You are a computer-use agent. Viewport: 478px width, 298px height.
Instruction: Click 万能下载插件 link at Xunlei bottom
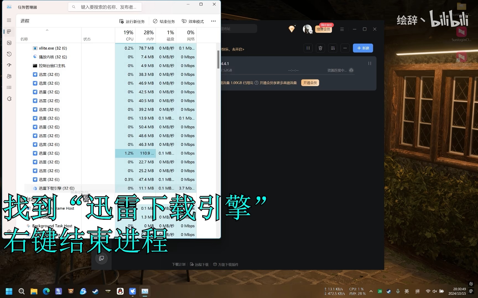point(226,264)
